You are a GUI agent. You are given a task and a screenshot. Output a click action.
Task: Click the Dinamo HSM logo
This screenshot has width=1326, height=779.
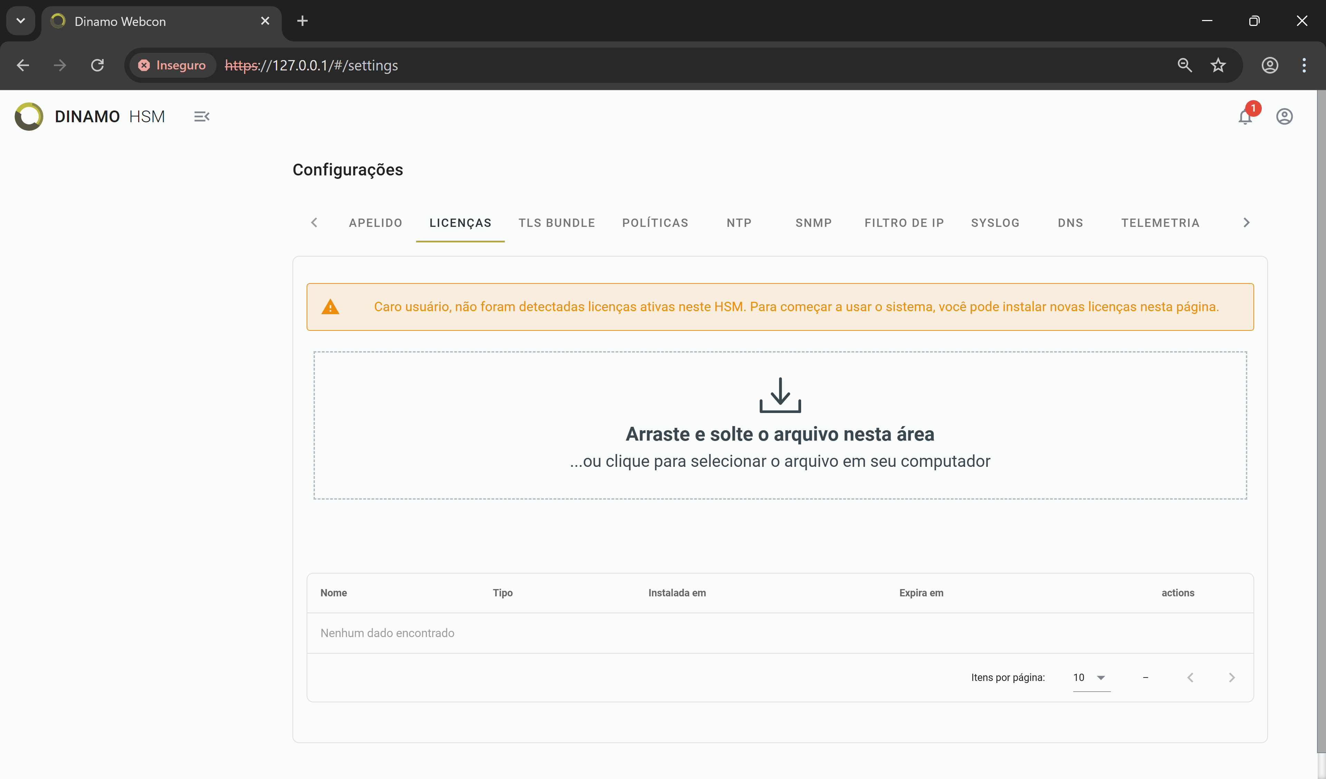[89, 116]
